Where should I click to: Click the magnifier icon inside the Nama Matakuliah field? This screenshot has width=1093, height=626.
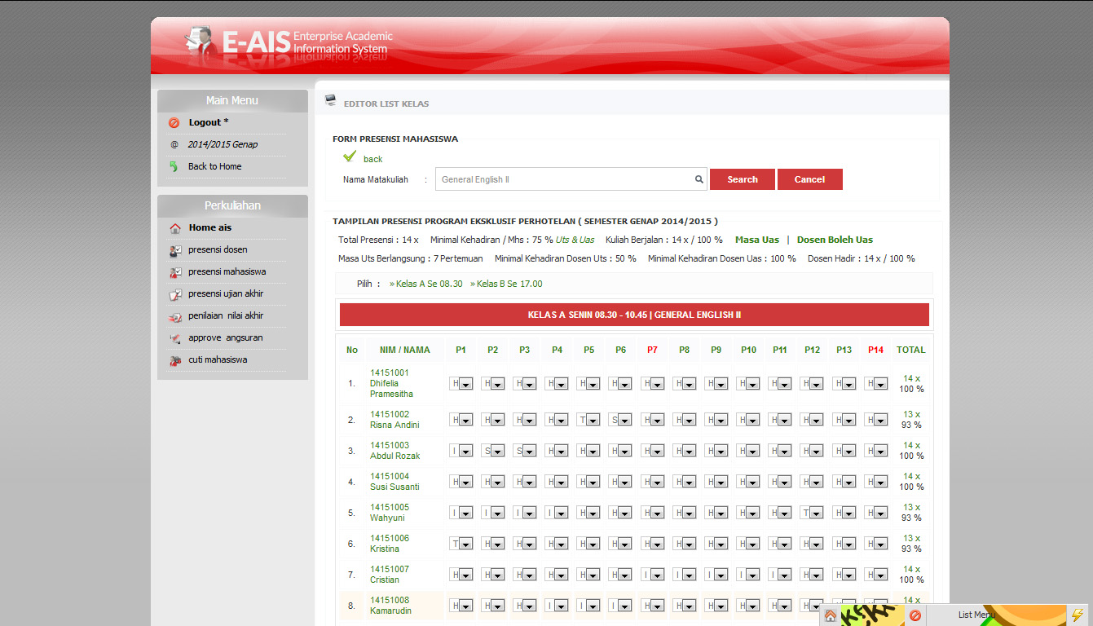pos(699,179)
